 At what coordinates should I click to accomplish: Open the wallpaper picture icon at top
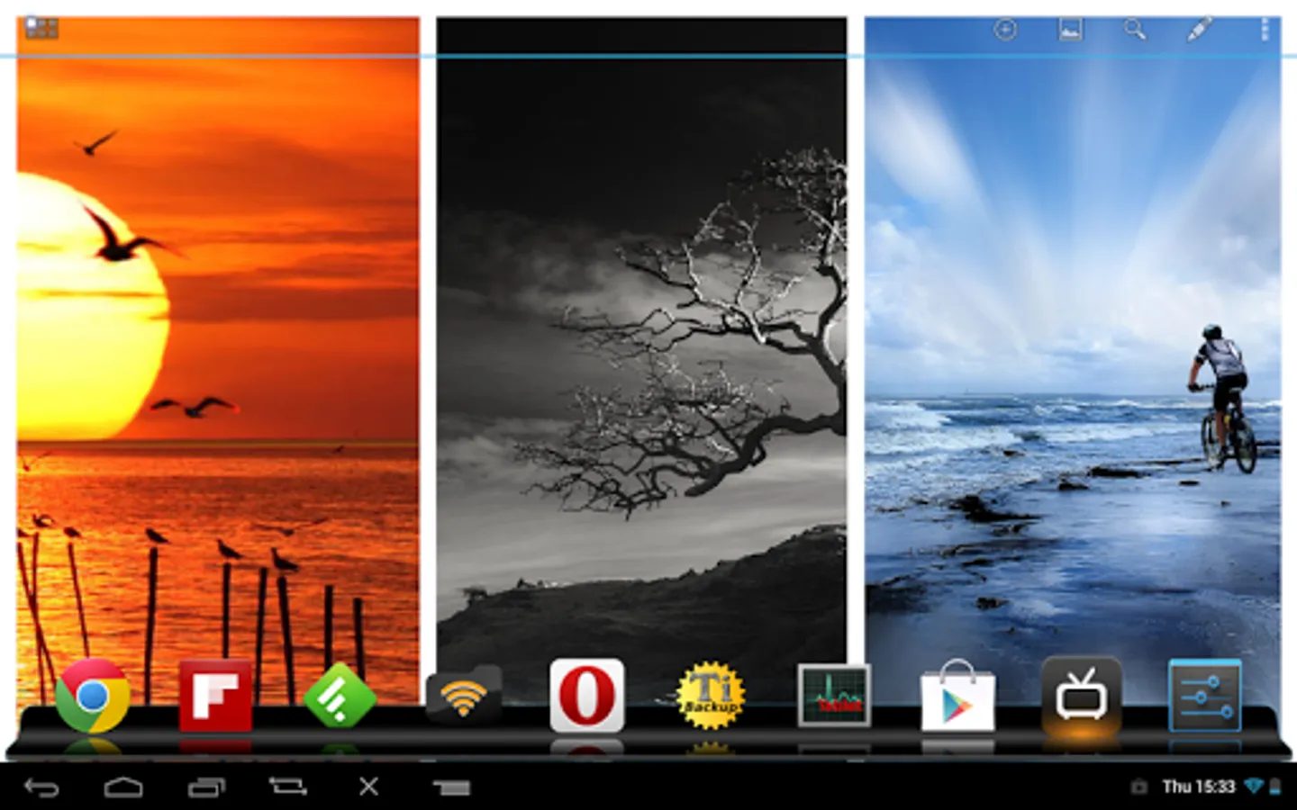(x=1070, y=30)
